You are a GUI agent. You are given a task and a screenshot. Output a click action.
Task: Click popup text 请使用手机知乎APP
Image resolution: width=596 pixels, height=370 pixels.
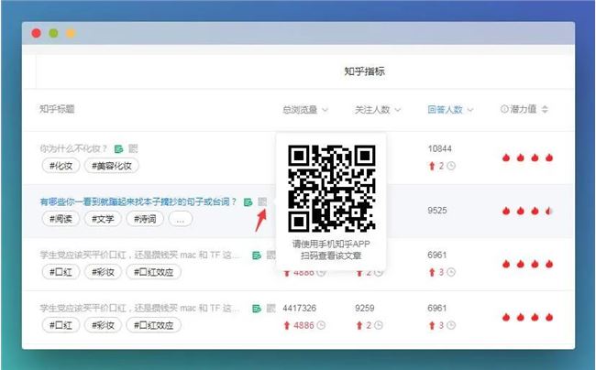coord(331,244)
